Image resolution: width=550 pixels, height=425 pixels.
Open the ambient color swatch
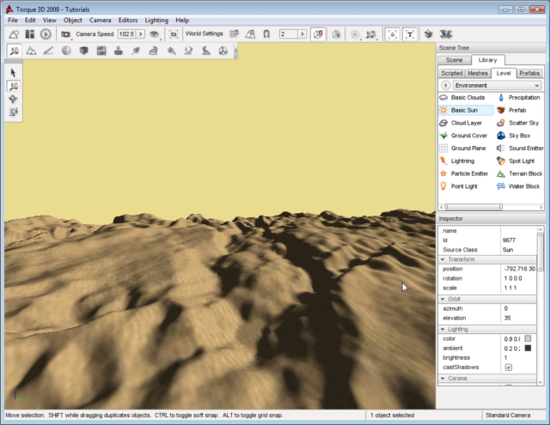[528, 348]
